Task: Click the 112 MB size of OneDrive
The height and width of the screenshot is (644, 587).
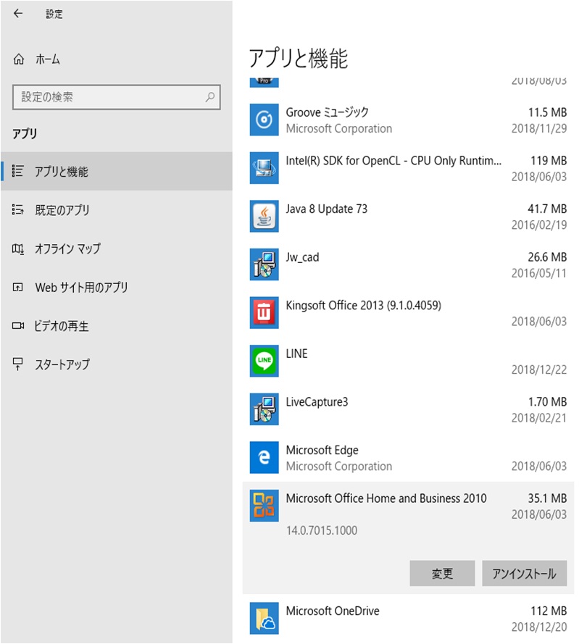Action: (549, 611)
